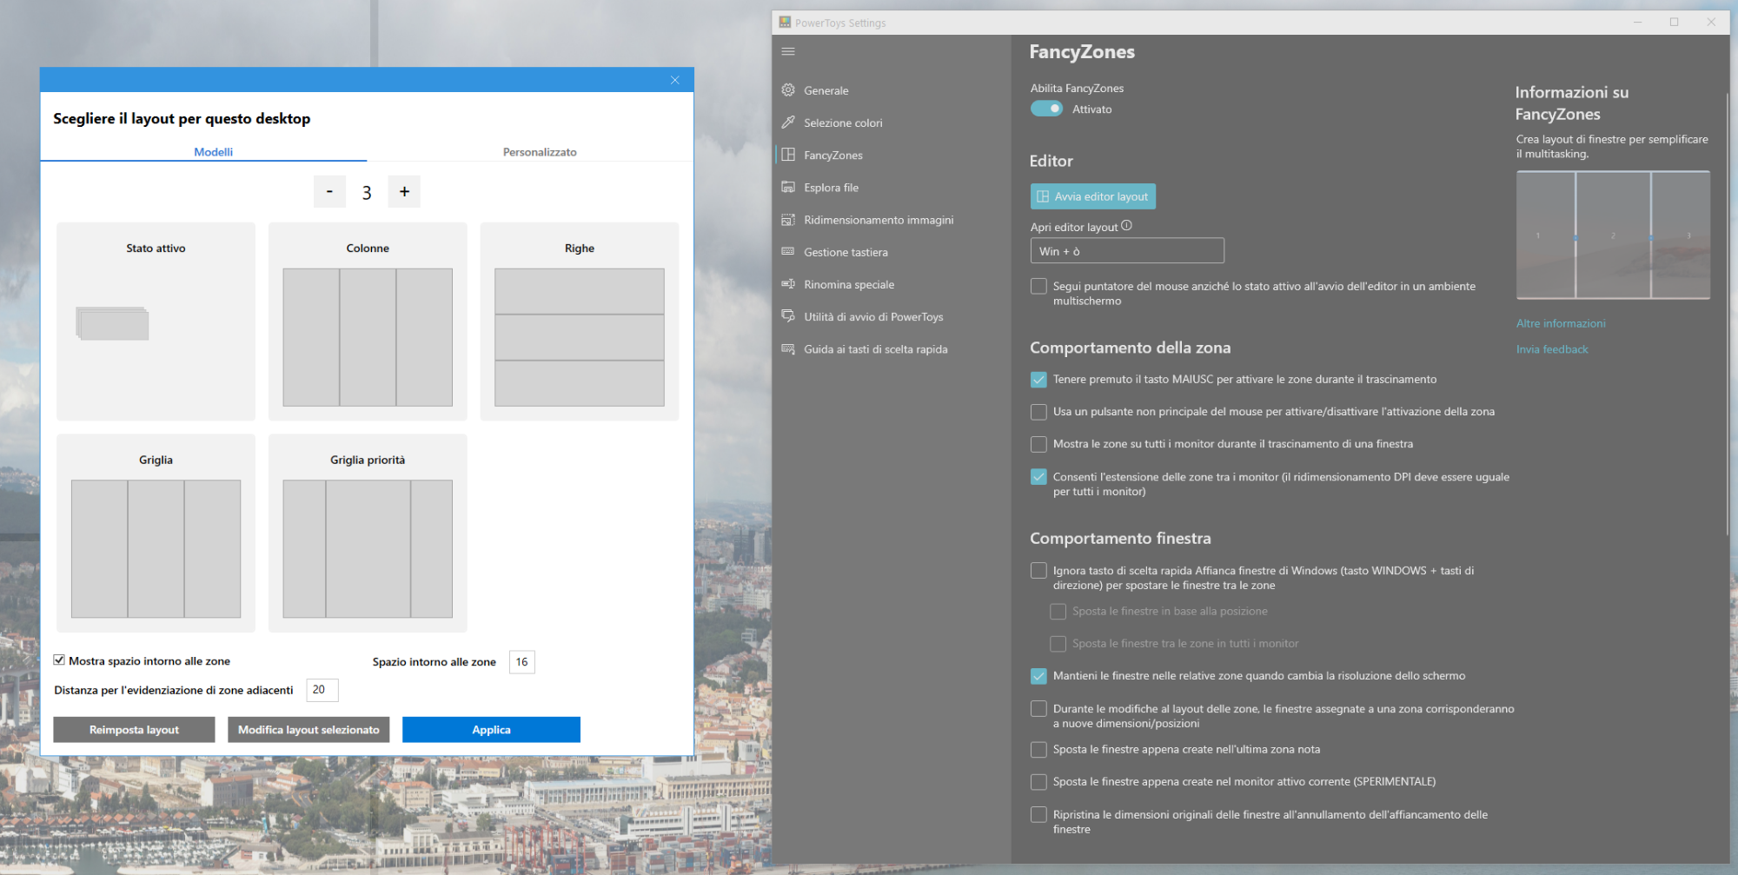This screenshot has width=1738, height=875.
Task: Select the Stato attivo layout template
Action: 156,321
